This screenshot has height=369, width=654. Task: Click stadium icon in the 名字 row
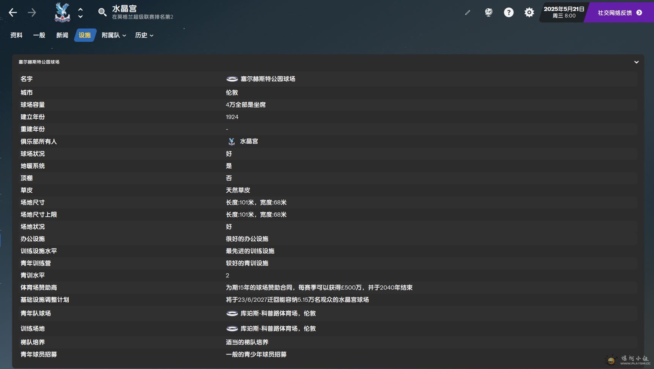pyautogui.click(x=232, y=79)
